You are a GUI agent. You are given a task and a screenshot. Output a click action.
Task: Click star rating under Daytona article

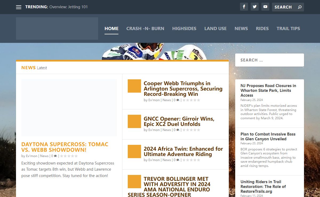(69, 156)
